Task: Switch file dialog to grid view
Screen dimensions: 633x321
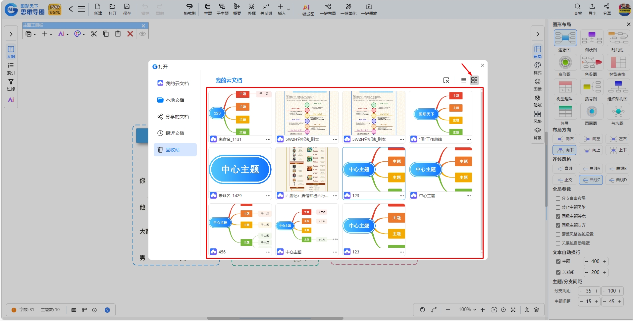Action: [474, 80]
